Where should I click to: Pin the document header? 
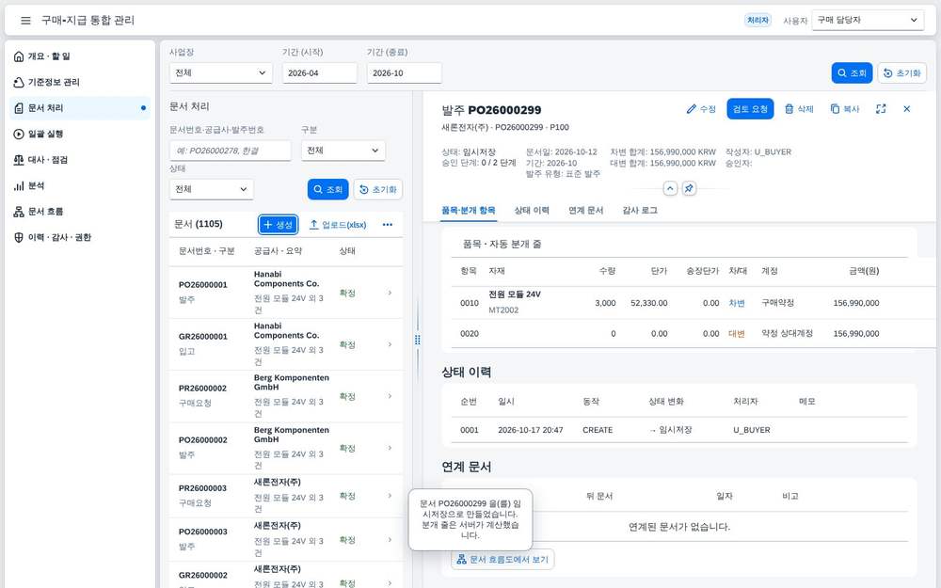point(689,188)
